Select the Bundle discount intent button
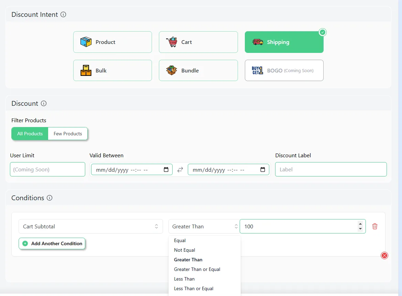 198,70
